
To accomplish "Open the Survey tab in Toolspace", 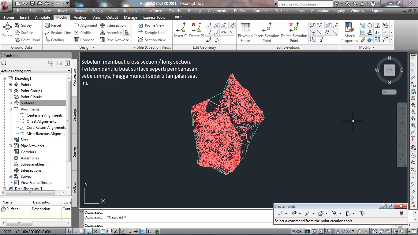I will pyautogui.click(x=74, y=152).
